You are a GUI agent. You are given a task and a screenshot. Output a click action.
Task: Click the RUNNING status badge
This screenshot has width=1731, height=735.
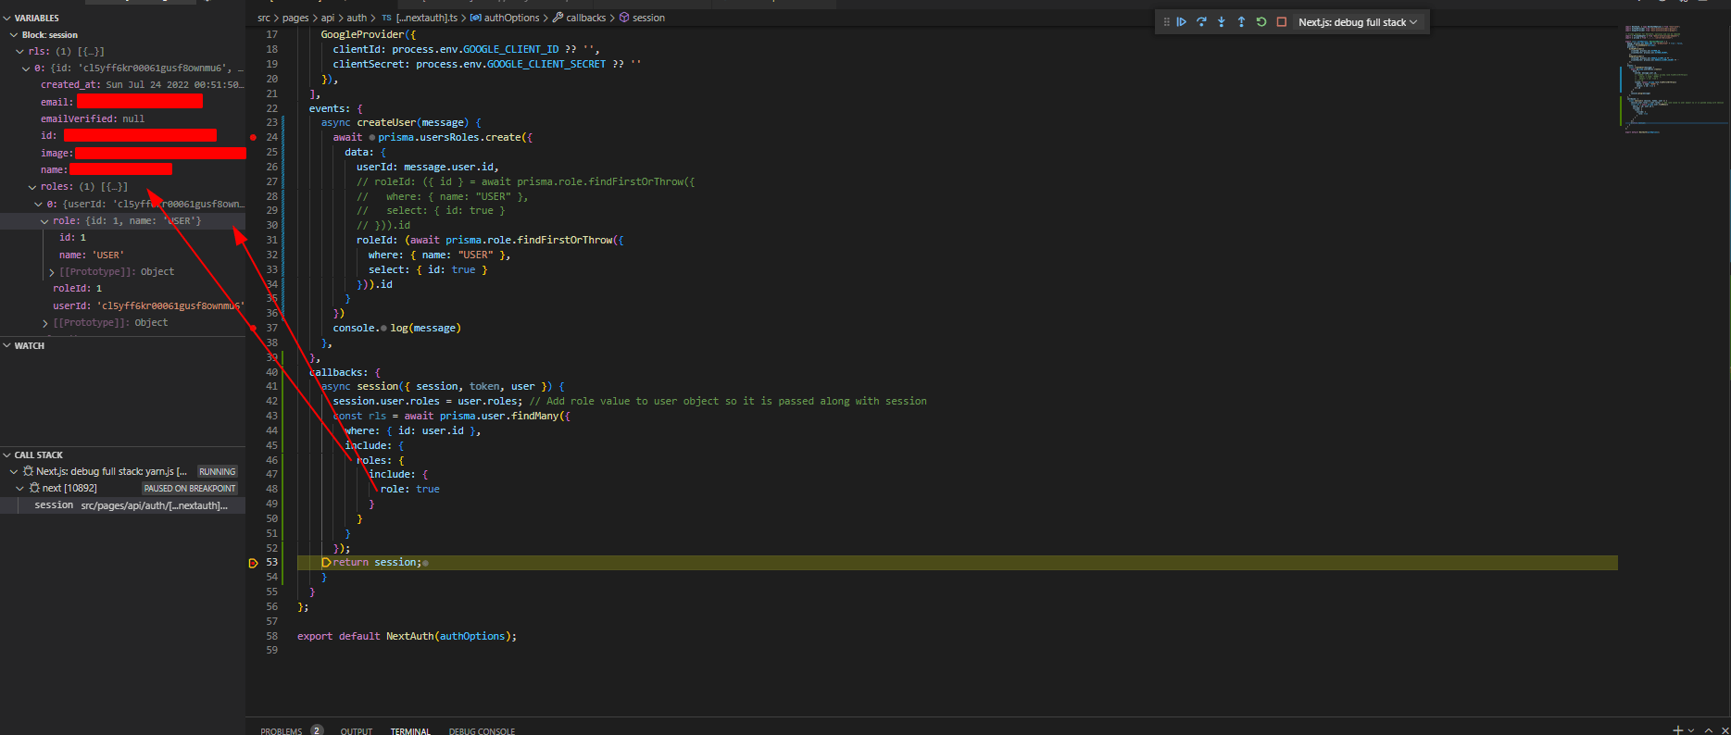click(218, 471)
